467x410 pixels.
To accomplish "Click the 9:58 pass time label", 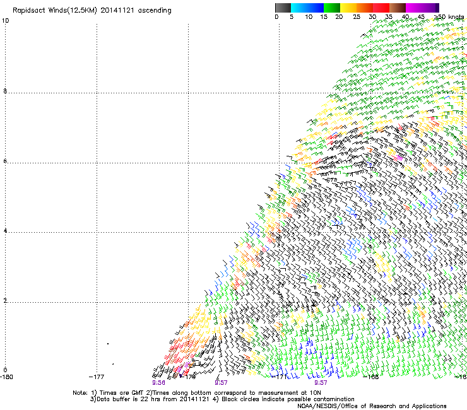I will 158,383.
